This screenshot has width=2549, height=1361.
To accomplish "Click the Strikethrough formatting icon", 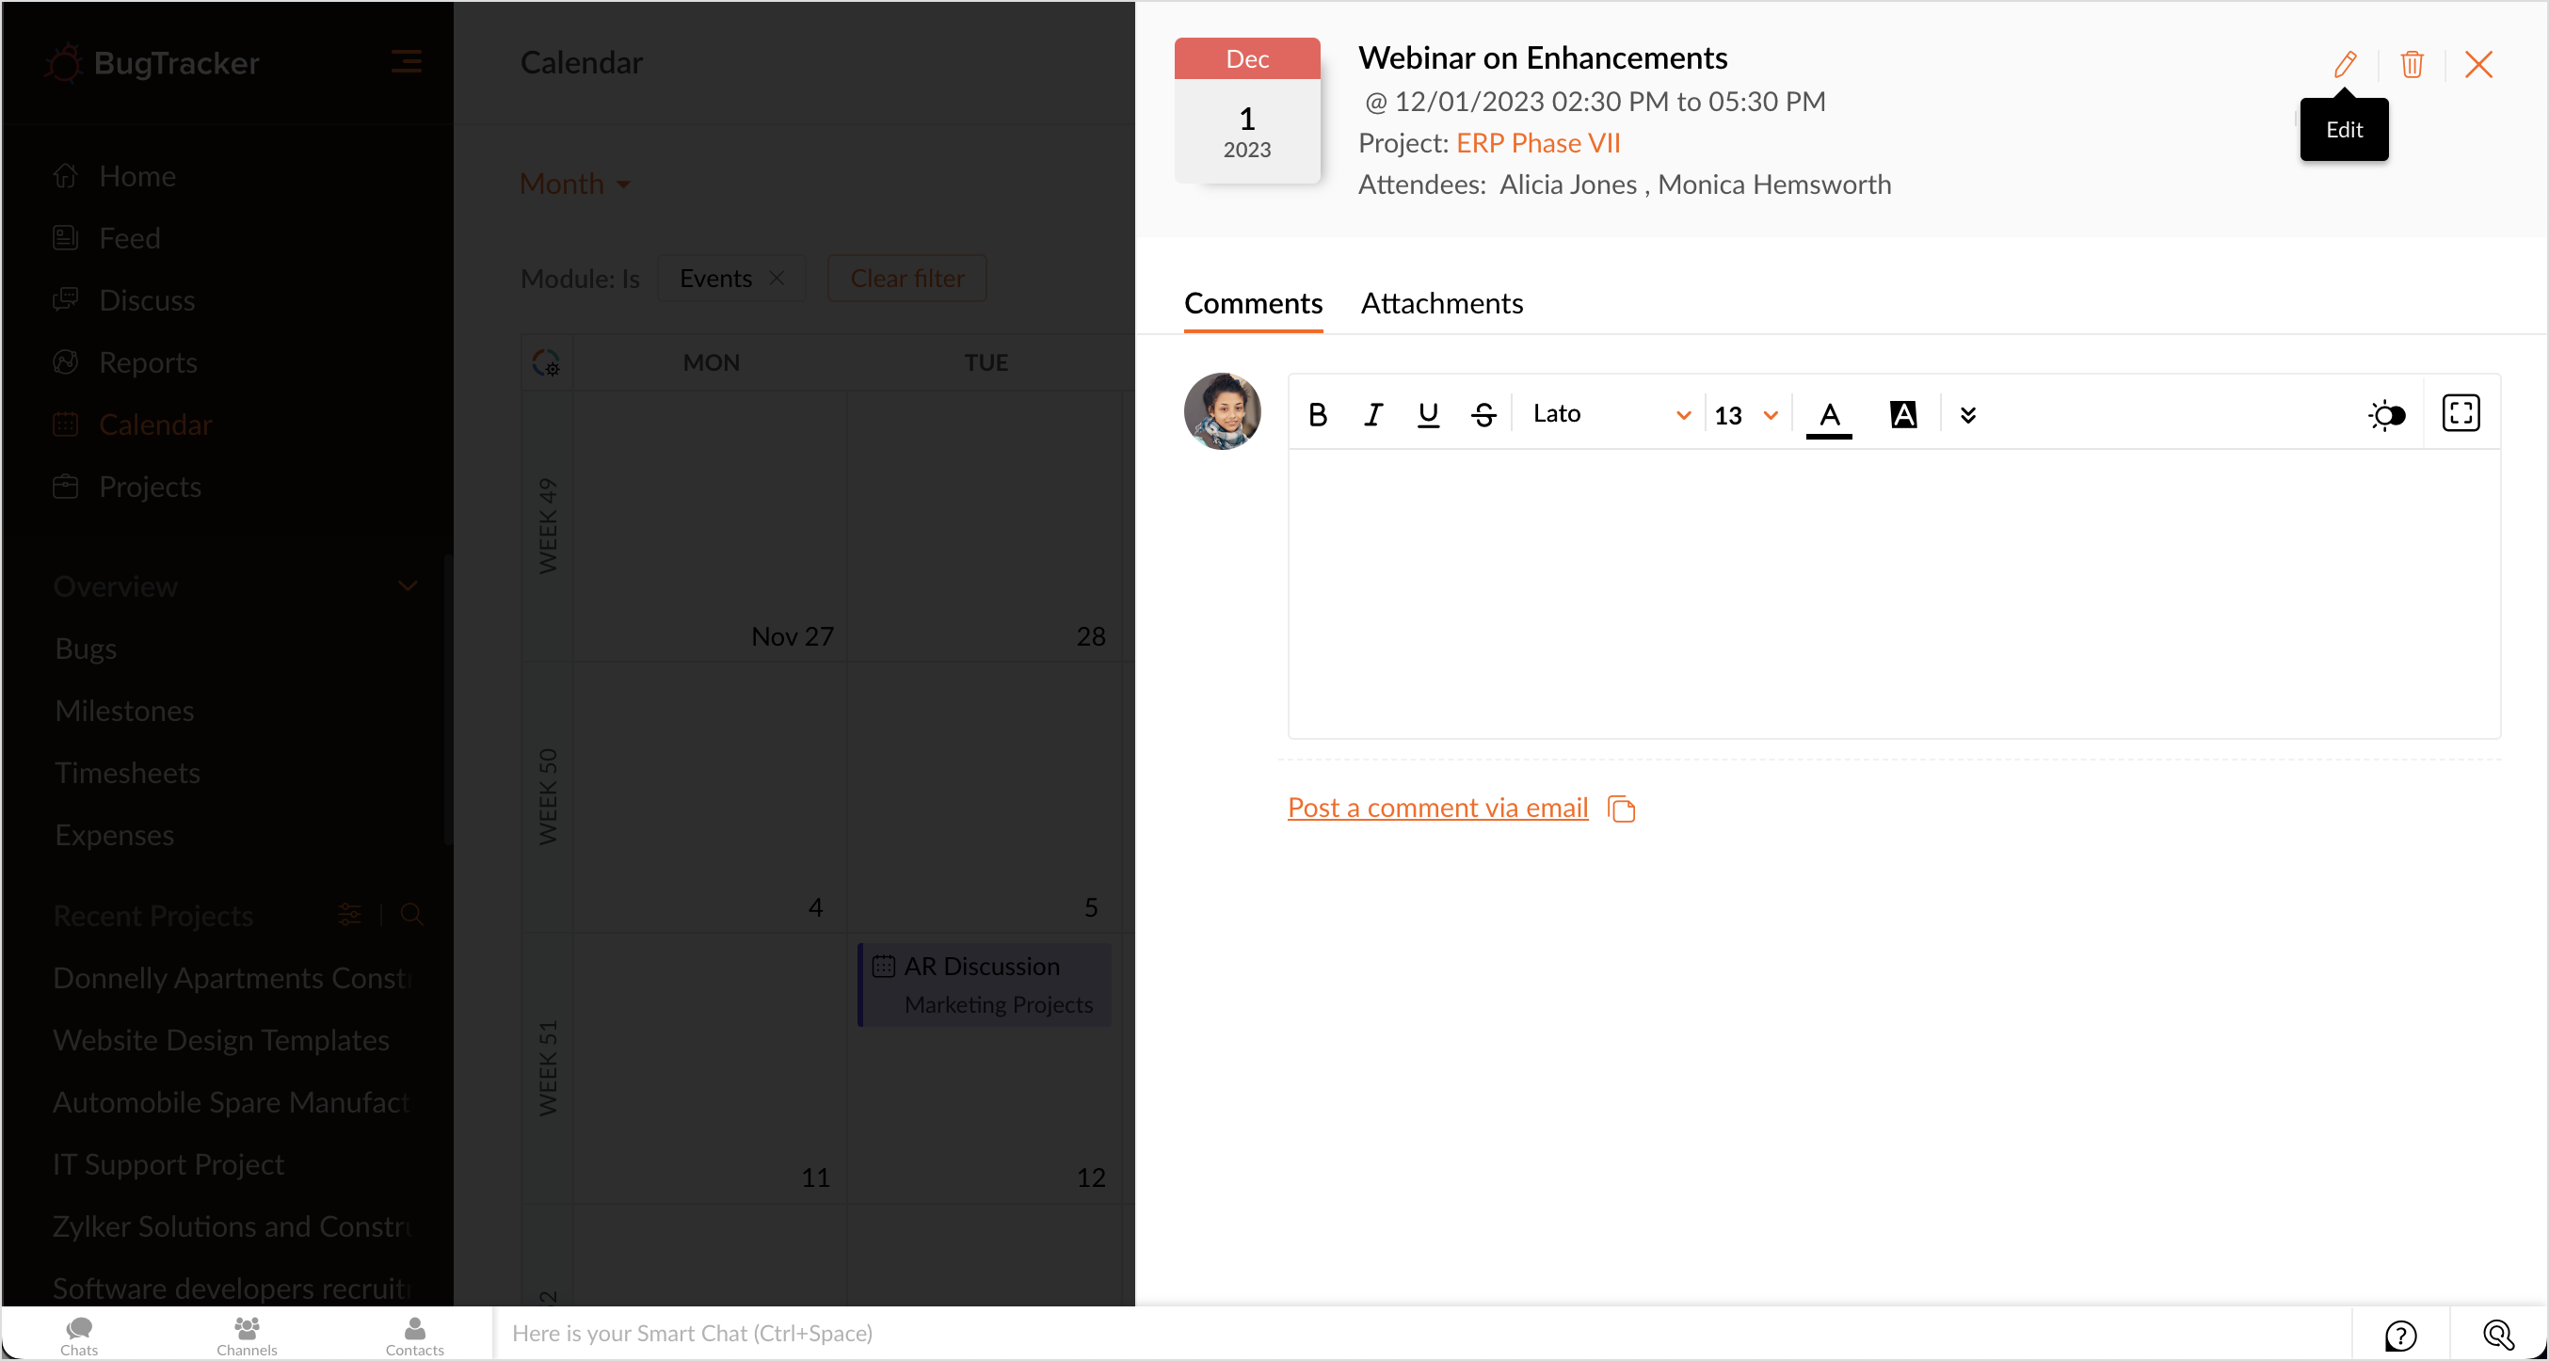I will 1483,414.
